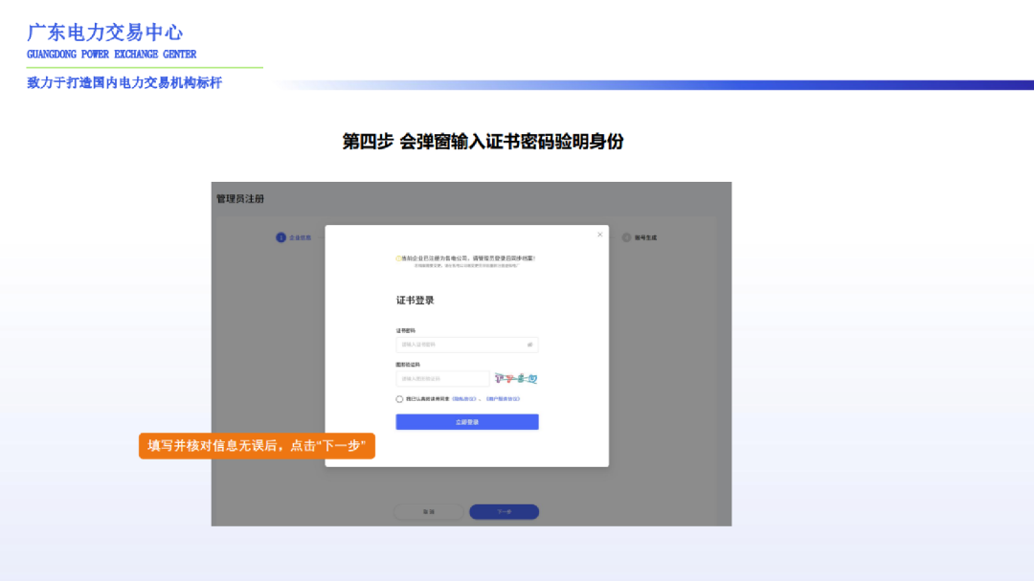
Task: Click the blue 立即登录 login button
Action: tap(467, 421)
